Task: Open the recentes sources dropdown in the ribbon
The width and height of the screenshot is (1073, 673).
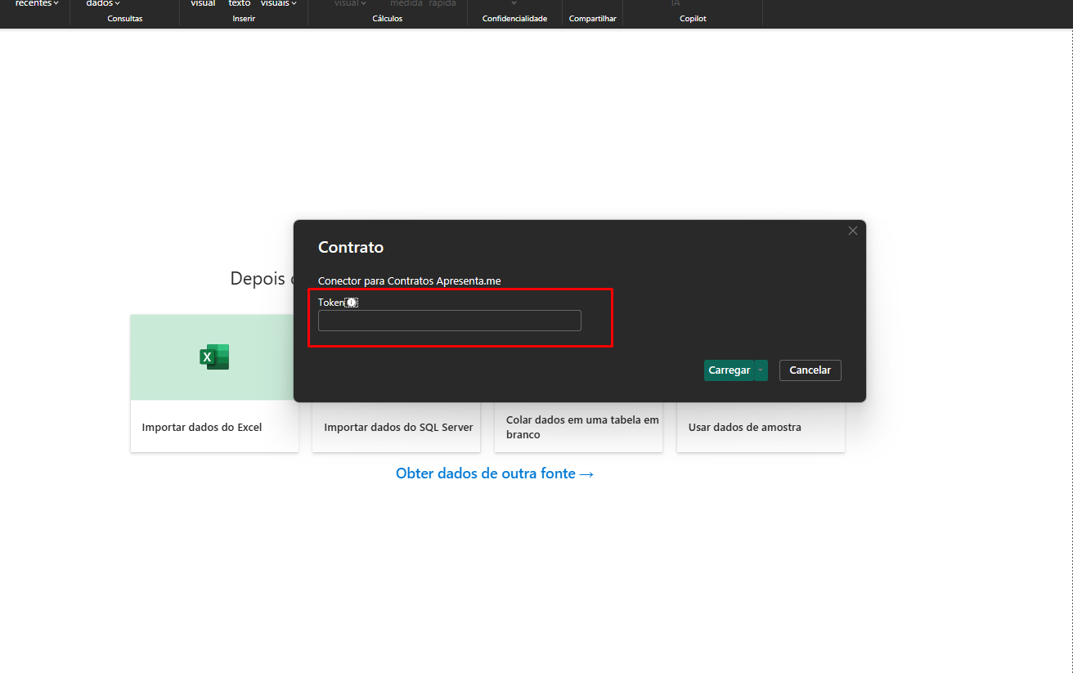Action: 37,4
